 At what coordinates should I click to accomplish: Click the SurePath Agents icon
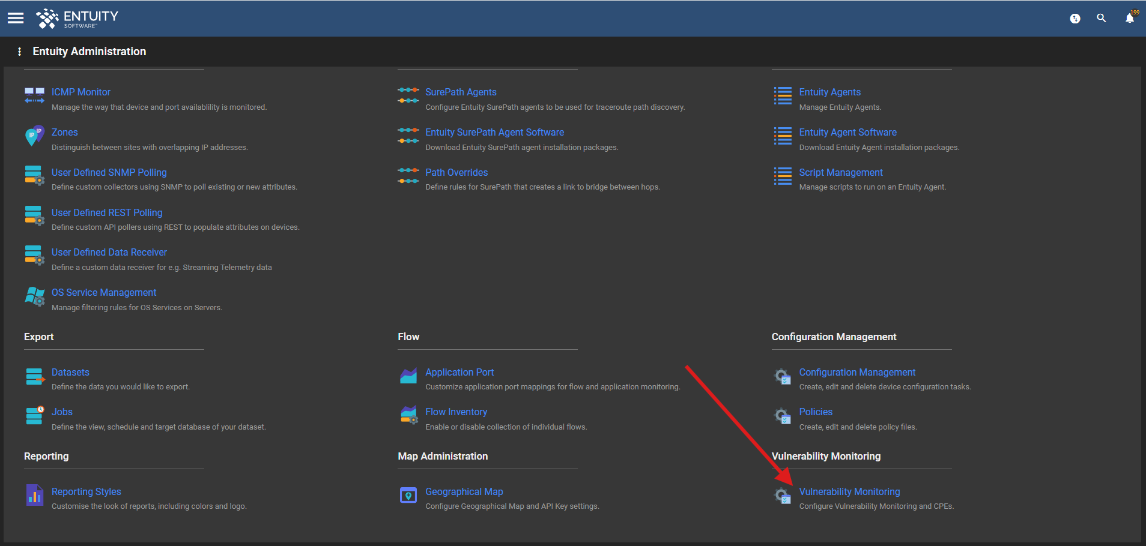408,95
